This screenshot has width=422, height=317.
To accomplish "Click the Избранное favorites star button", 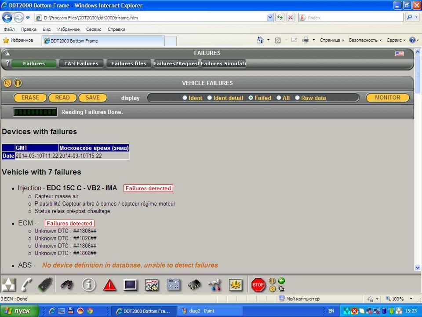I will coord(18,41).
